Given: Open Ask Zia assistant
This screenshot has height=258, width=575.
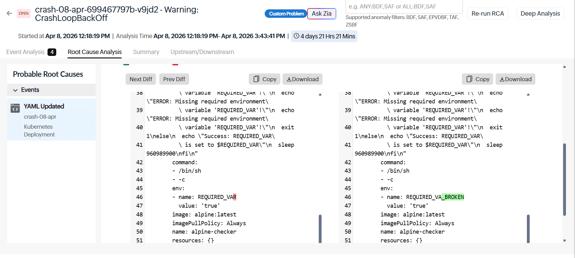Looking at the screenshot, I should (322, 14).
